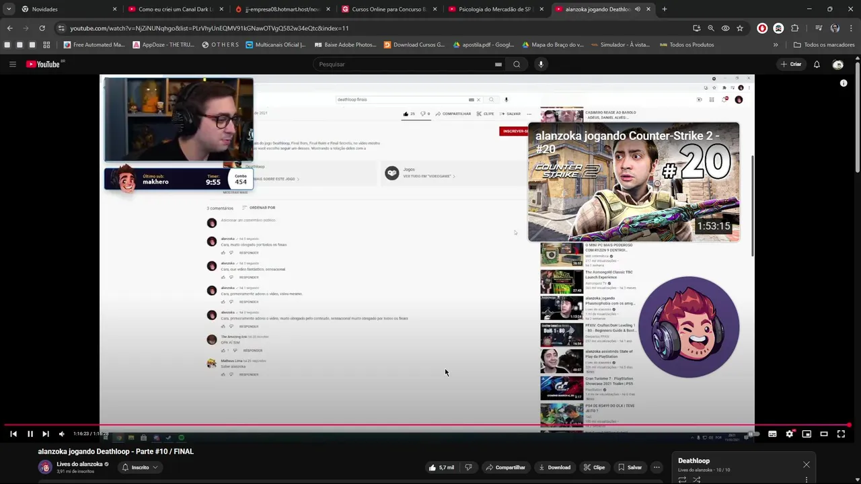The width and height of the screenshot is (861, 484).
Task: Pause the video
Action: point(30,434)
